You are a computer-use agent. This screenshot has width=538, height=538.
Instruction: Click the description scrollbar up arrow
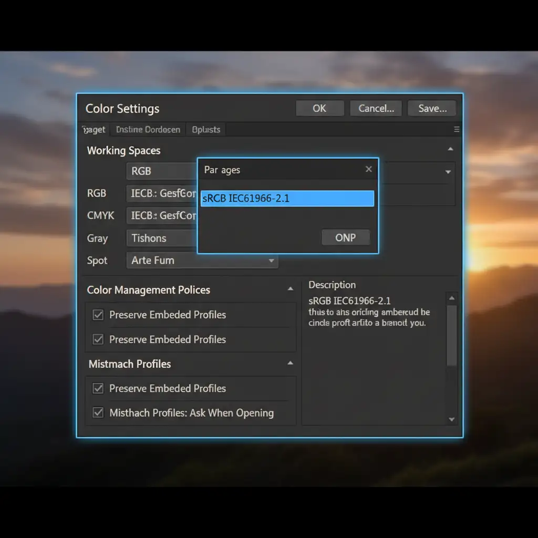coord(451,298)
